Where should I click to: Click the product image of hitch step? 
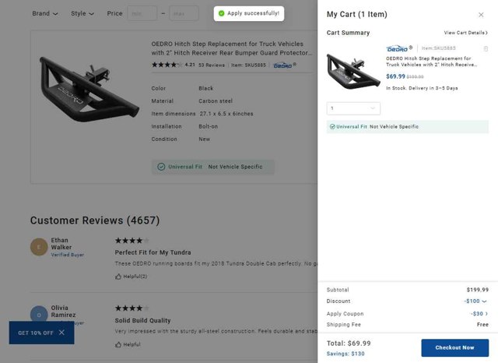(89, 89)
